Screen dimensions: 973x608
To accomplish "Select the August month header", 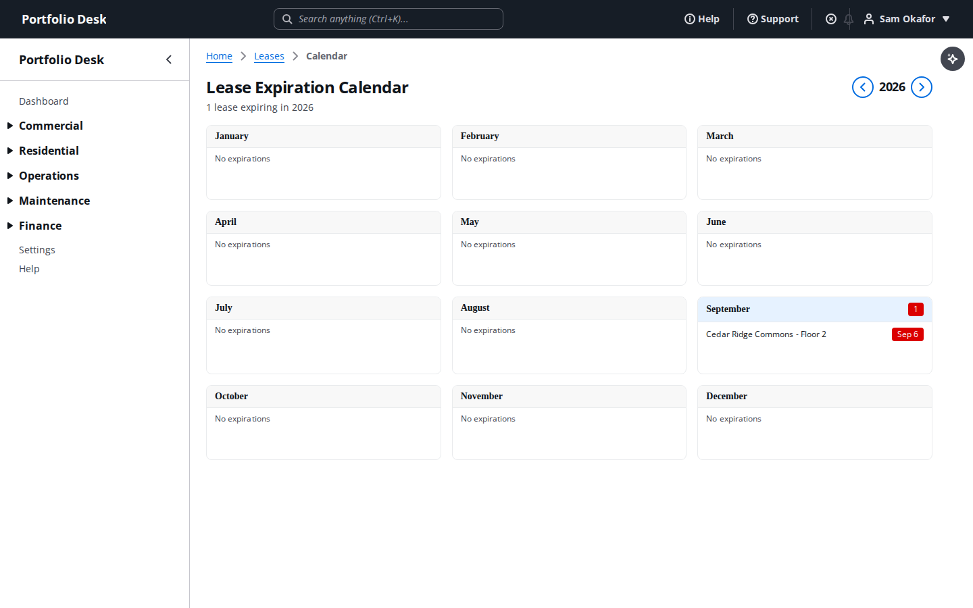I will click(x=569, y=308).
